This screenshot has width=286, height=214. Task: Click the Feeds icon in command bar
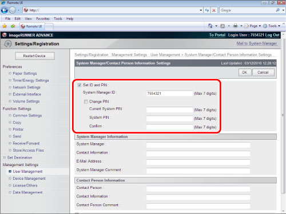point(223,26)
